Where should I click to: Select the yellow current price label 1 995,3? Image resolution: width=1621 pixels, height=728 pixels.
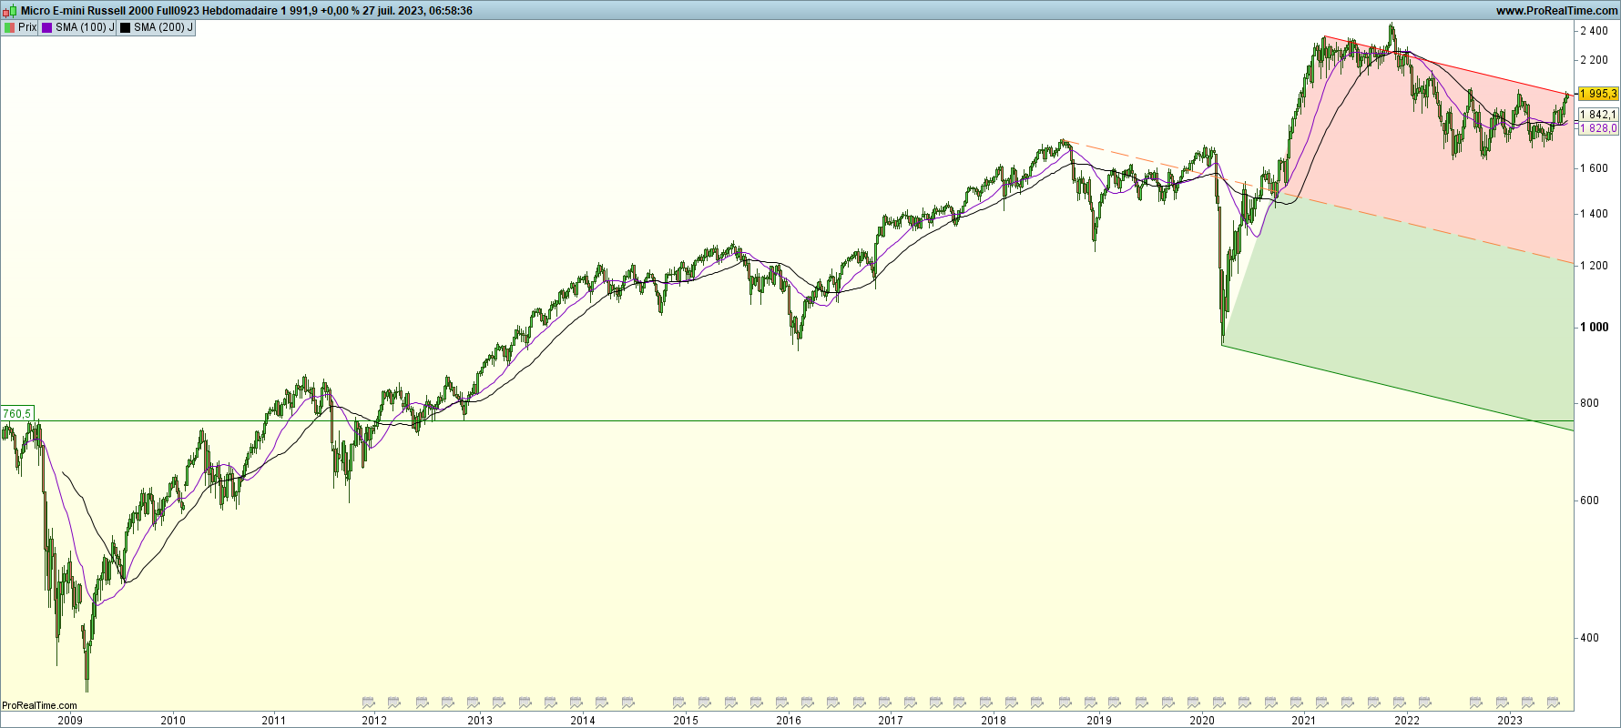1598,94
